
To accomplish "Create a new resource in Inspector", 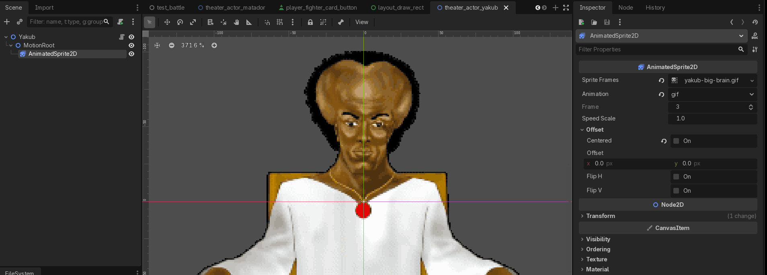I will click(581, 22).
